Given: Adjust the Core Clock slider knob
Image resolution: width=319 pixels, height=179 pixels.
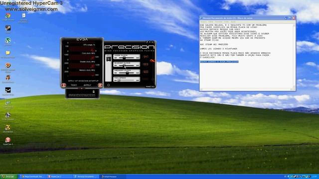Looking at the screenshot, I should click(x=124, y=58).
